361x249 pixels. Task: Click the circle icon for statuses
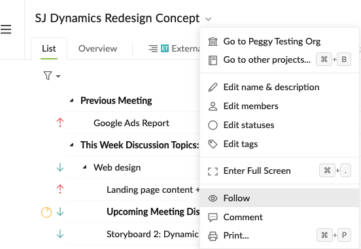click(213, 125)
